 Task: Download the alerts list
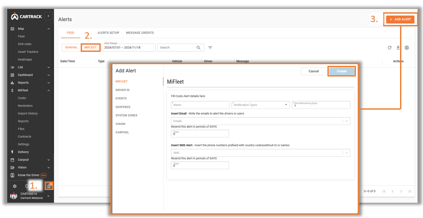398,48
